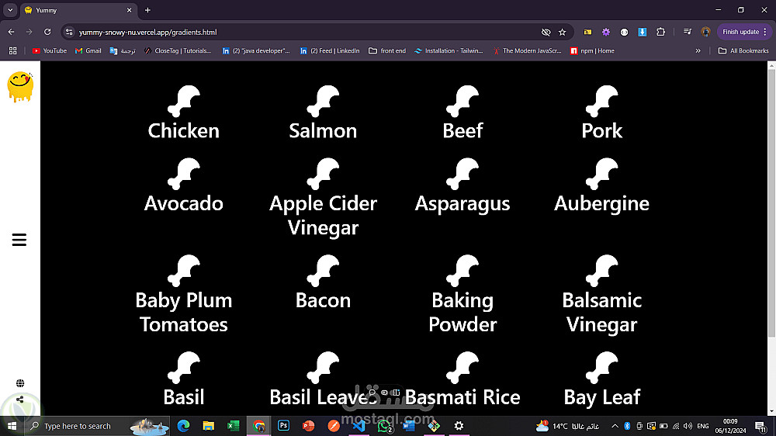The width and height of the screenshot is (776, 436).
Task: View site information icon in address bar
Action: click(x=69, y=32)
